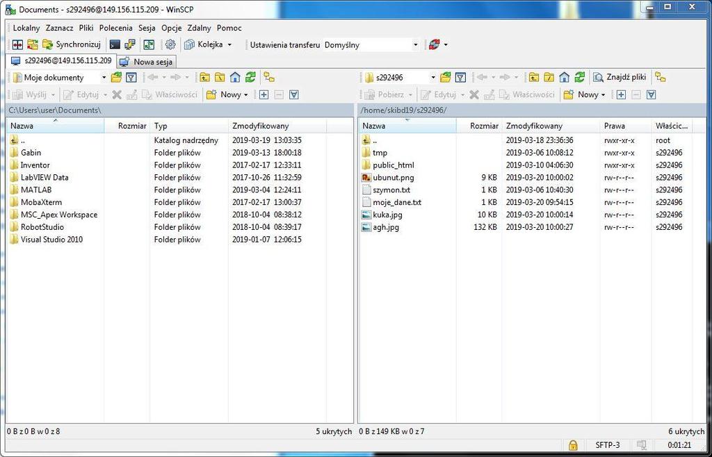Select the RobotStudio folder
This screenshot has height=457, width=712.
[42, 227]
